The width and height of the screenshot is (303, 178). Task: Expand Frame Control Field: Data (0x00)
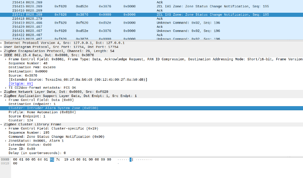pos(6,100)
